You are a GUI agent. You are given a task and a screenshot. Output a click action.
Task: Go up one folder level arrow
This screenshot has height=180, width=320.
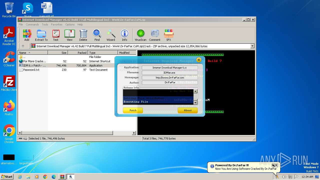click(x=23, y=46)
